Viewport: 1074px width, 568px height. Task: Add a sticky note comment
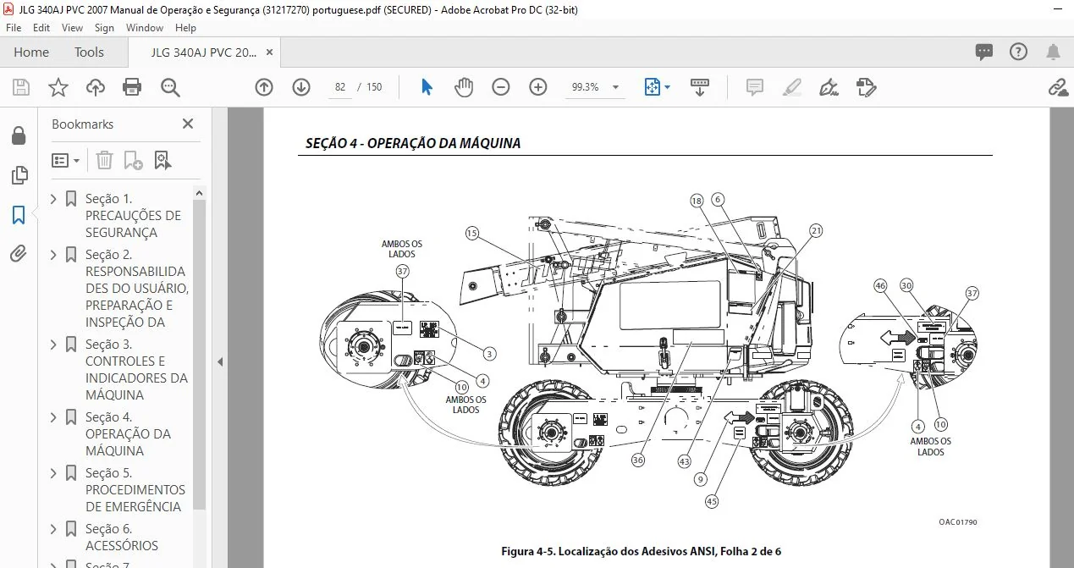pyautogui.click(x=755, y=87)
